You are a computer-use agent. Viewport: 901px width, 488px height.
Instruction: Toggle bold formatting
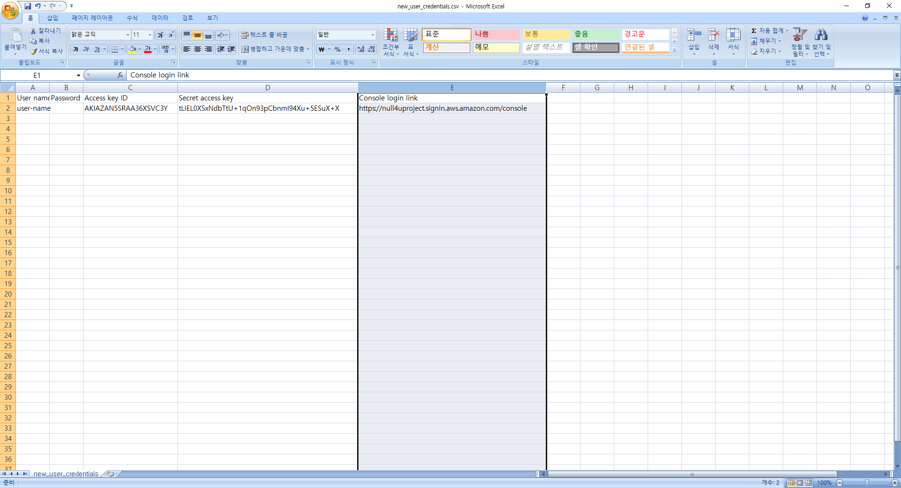click(76, 49)
